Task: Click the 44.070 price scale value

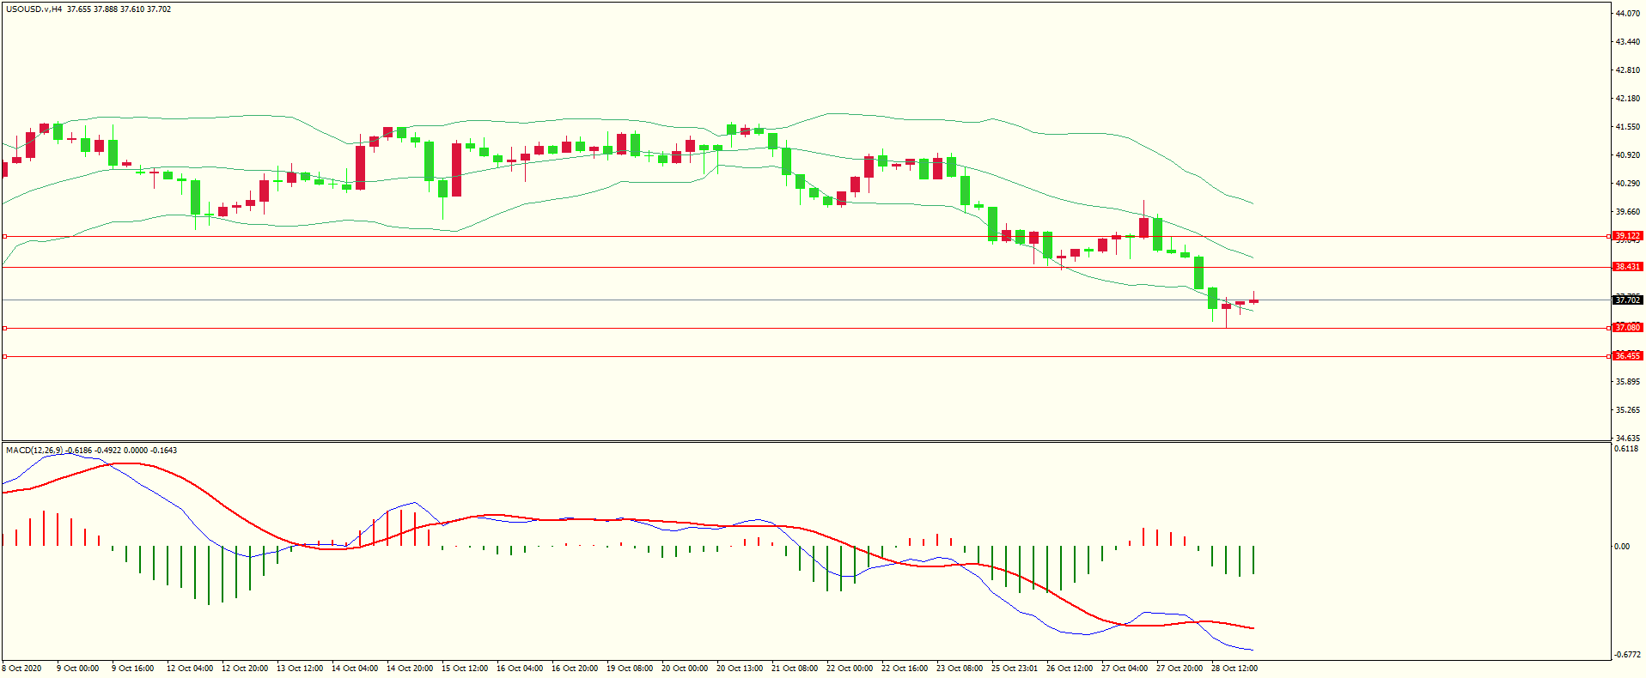Action: (1628, 14)
